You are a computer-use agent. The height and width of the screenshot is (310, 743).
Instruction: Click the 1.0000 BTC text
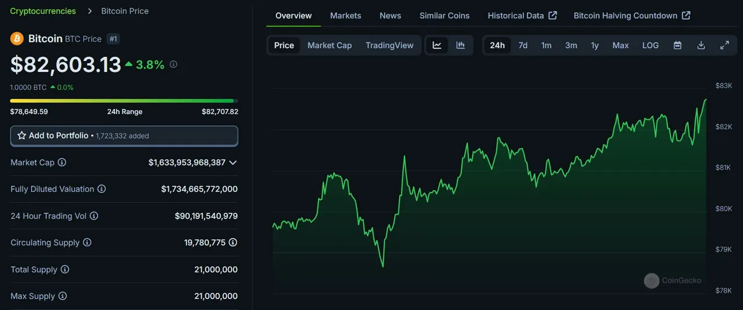pos(28,87)
